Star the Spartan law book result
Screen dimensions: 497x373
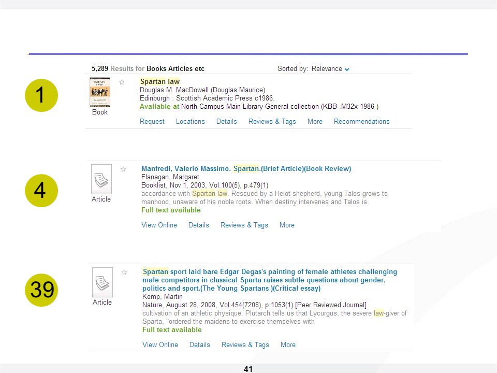pyautogui.click(x=122, y=82)
